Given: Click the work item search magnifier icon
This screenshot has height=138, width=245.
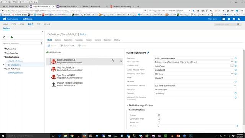Looking at the screenshot, I should 238,24.
